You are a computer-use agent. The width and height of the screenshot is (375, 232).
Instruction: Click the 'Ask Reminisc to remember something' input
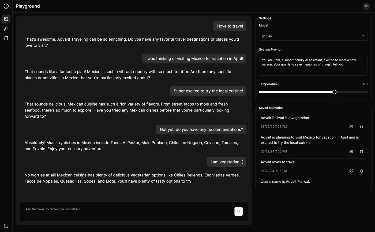[128, 211]
